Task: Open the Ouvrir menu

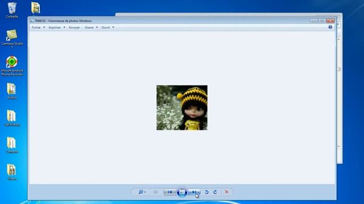Action: 106,27
